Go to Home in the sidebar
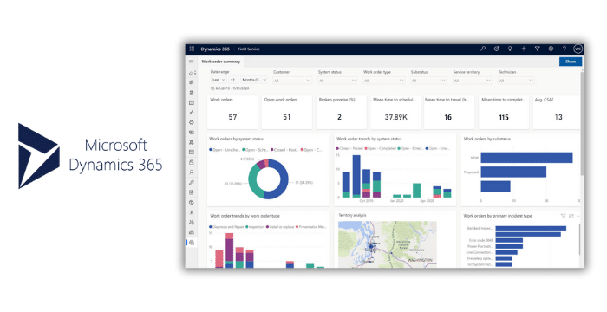This screenshot has height=312, width=607. 191,73
